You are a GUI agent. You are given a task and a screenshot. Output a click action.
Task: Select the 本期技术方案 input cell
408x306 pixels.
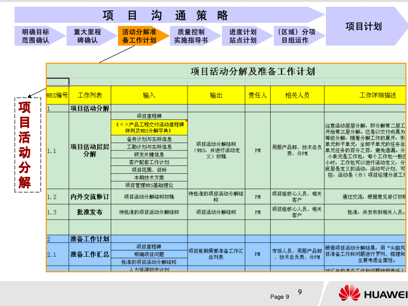[149, 178]
